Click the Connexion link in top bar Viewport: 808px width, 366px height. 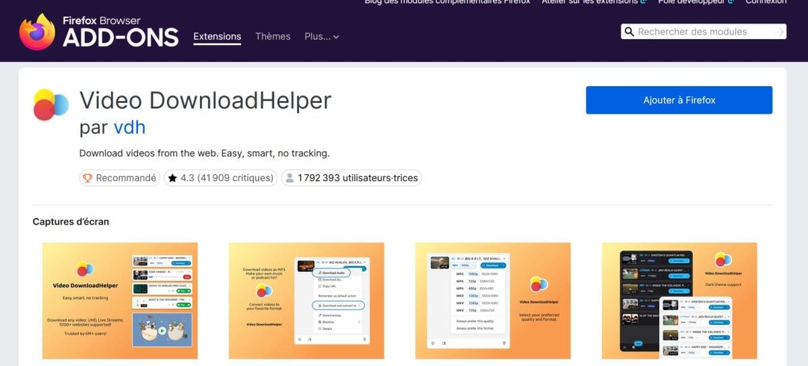766,3
